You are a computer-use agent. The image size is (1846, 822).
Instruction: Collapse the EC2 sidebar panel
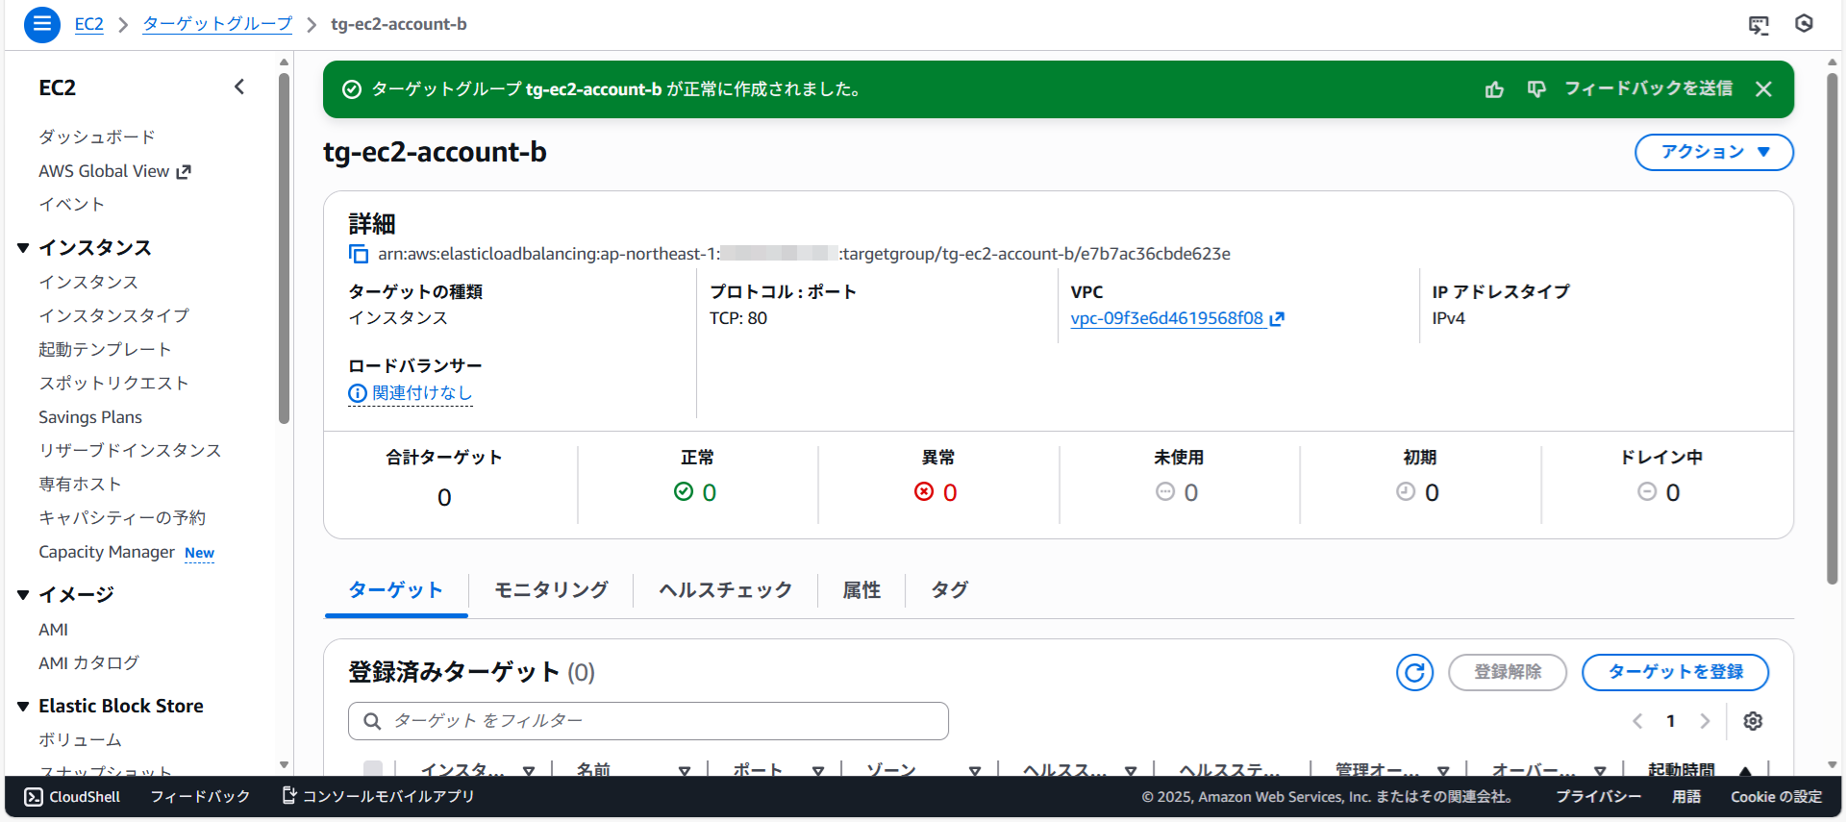(239, 87)
